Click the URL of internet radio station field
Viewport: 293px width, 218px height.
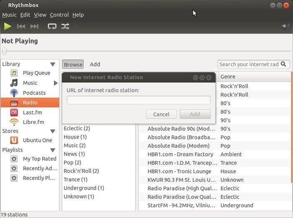point(139,100)
